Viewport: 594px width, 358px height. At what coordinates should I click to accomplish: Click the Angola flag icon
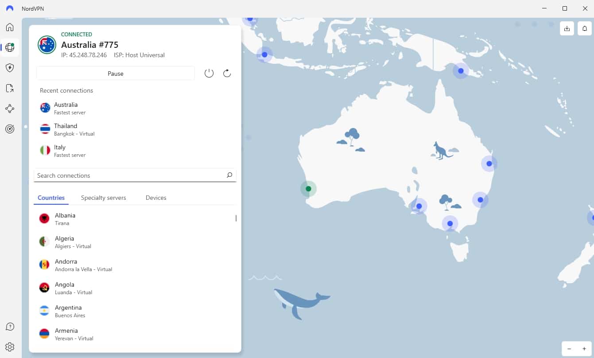point(44,288)
